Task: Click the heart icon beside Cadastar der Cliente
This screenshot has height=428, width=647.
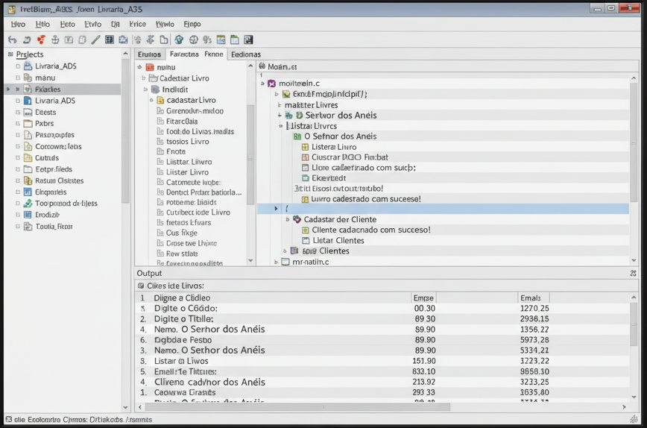Action: pyautogui.click(x=297, y=220)
